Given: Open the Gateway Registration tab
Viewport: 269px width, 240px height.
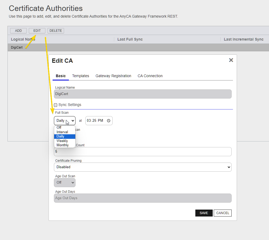Looking at the screenshot, I should tap(113, 76).
